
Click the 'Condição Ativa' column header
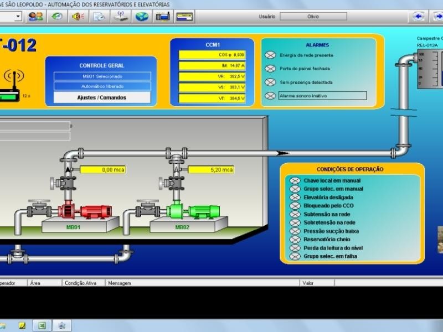pyautogui.click(x=81, y=283)
